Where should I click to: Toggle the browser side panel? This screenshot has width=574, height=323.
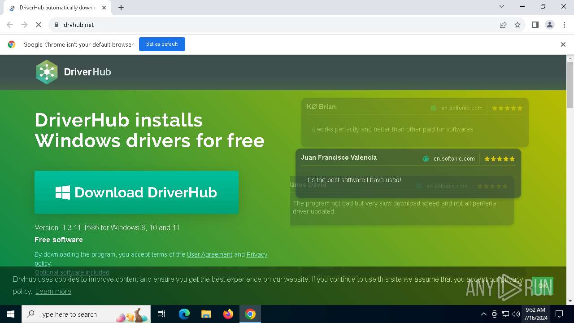tap(535, 25)
